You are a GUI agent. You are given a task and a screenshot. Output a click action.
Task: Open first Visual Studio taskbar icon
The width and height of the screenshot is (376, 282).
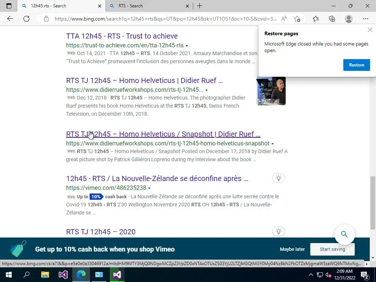point(63,275)
